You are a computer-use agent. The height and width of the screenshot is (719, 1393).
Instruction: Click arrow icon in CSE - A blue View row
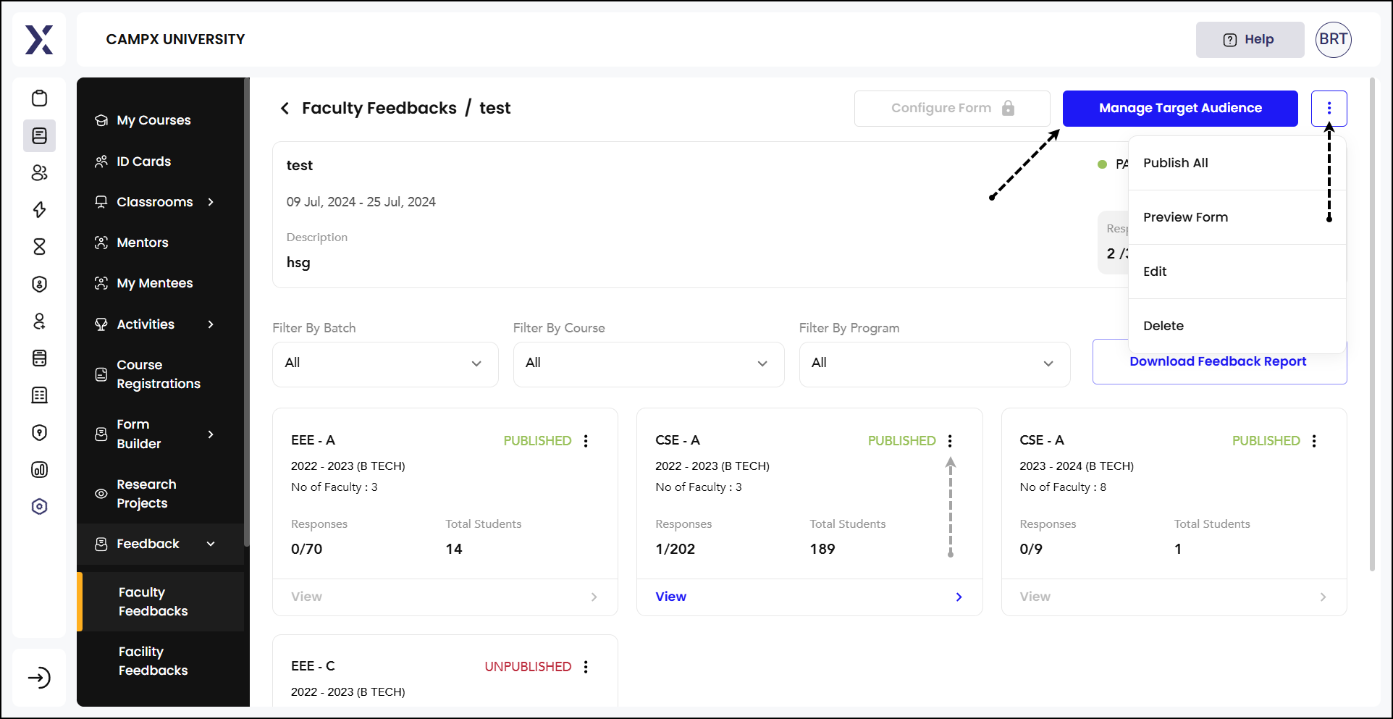click(x=959, y=597)
